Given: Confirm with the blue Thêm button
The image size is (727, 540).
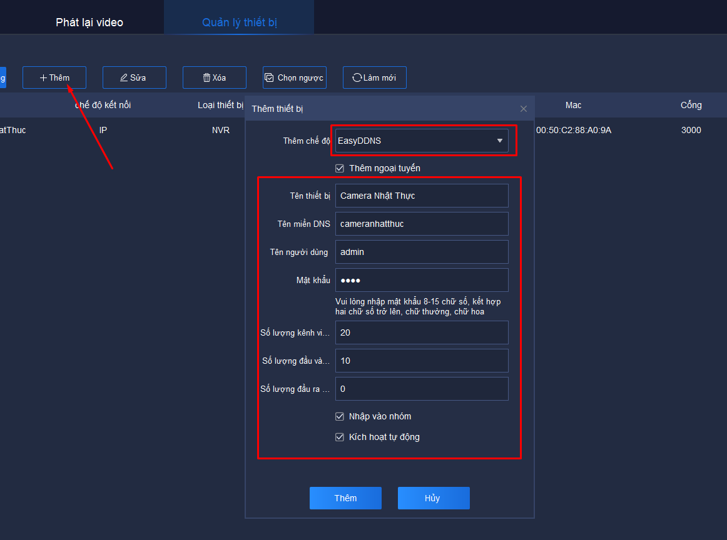Looking at the screenshot, I should (x=345, y=498).
